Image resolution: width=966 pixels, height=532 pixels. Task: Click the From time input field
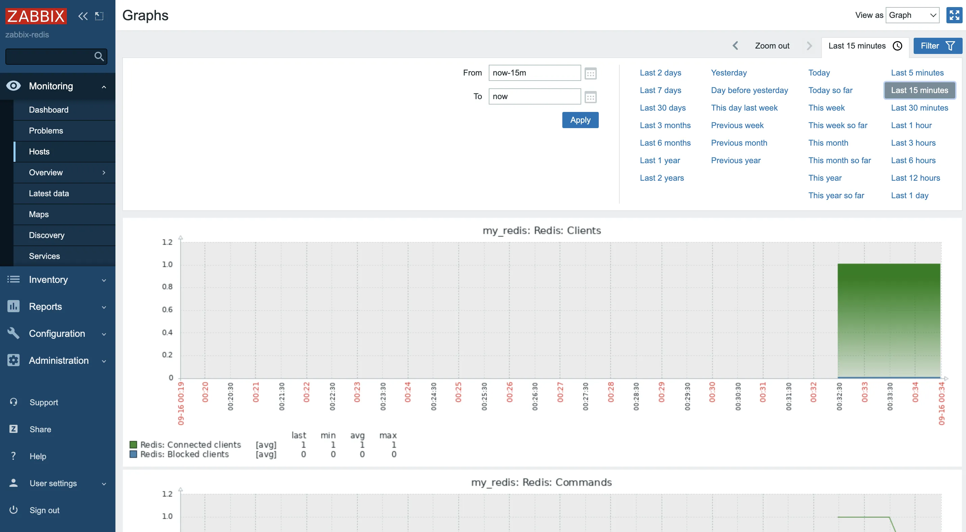pyautogui.click(x=535, y=73)
